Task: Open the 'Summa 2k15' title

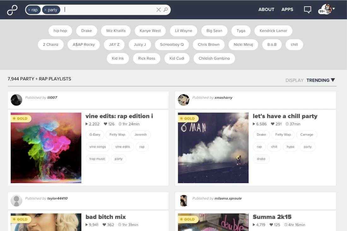Action: tap(272, 217)
